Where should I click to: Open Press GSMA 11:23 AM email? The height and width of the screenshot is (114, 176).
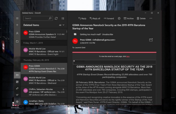tap(44, 34)
